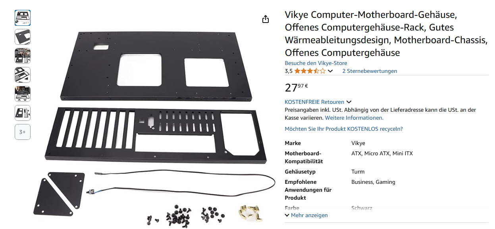
Task: Visit the Vikye-Store link
Action: tap(316, 63)
